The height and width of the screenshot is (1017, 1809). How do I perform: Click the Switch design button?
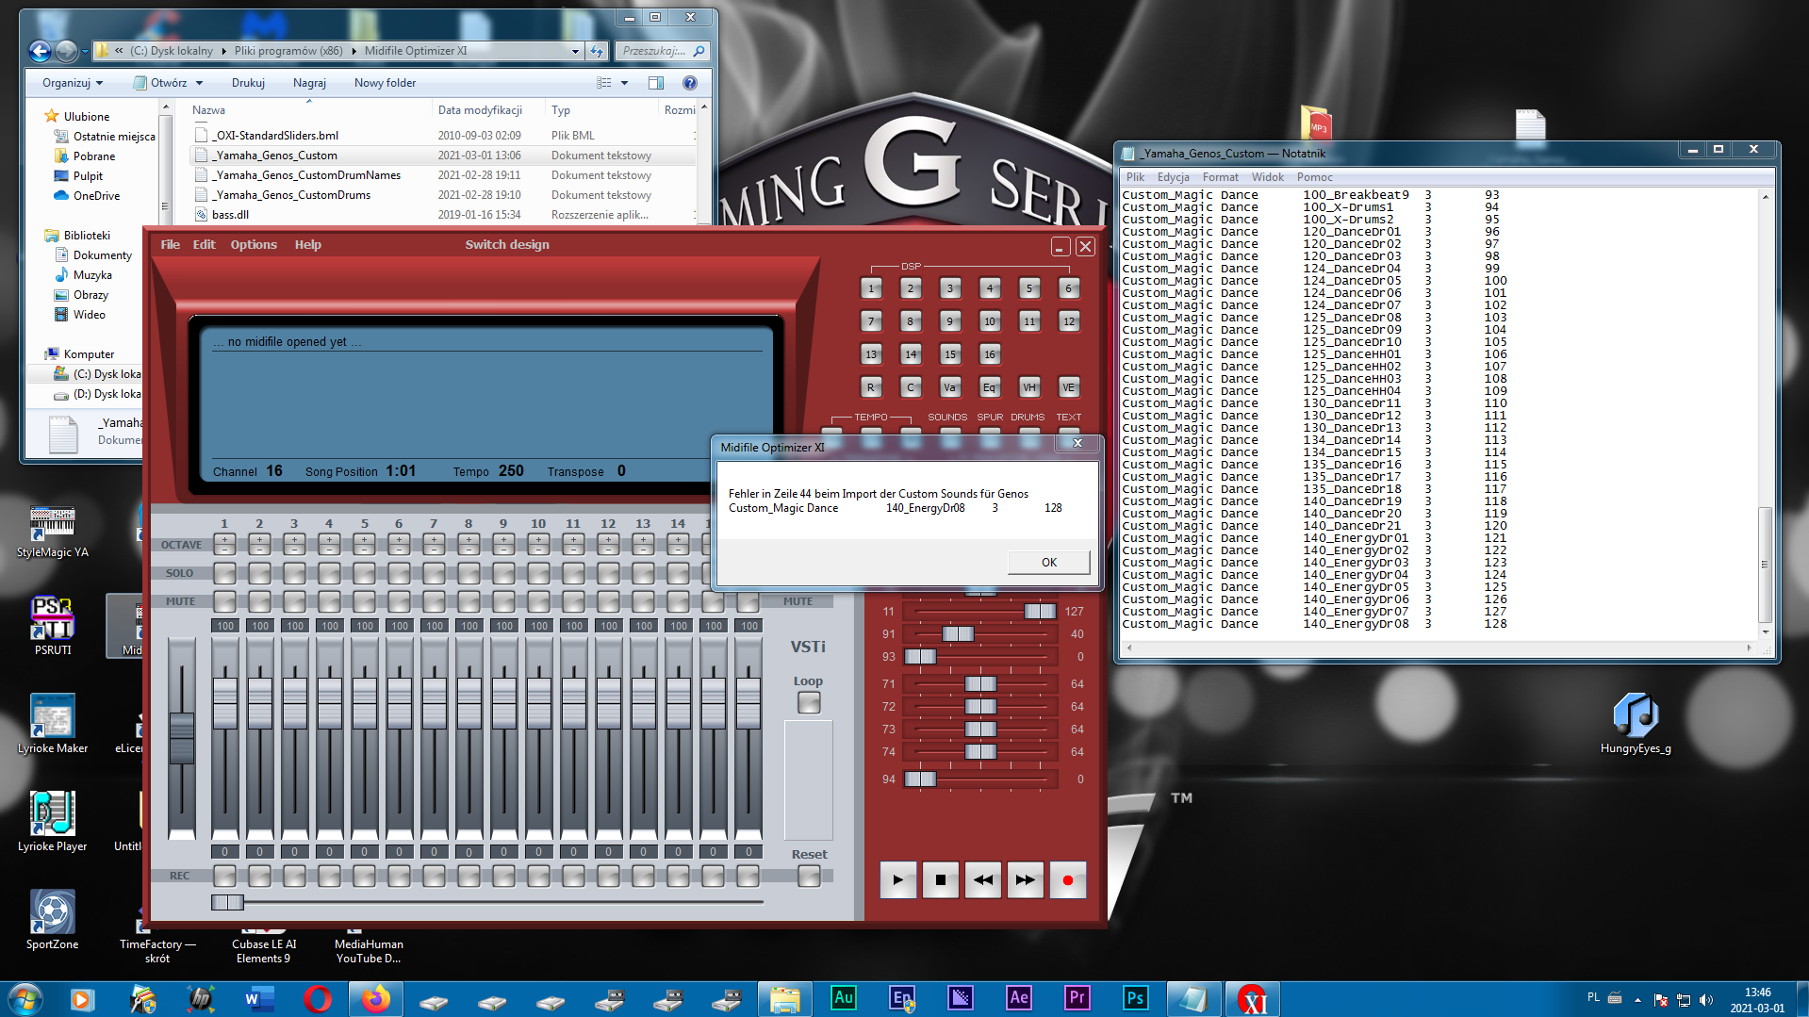[x=507, y=244]
